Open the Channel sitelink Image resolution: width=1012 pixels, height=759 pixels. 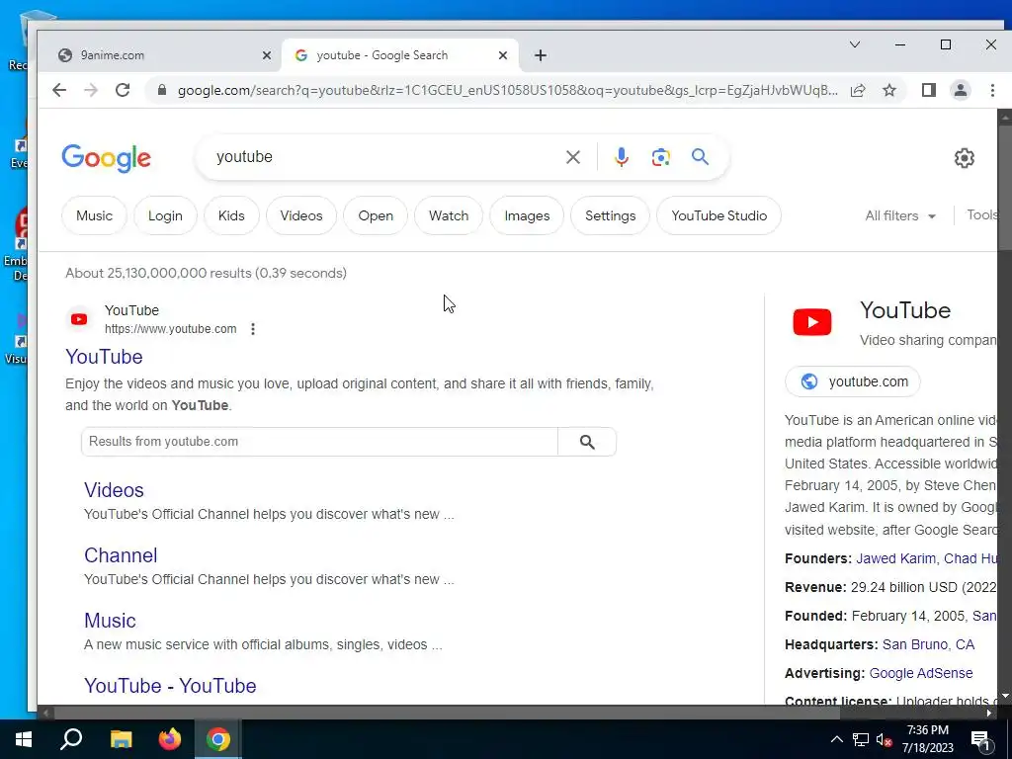point(121,555)
